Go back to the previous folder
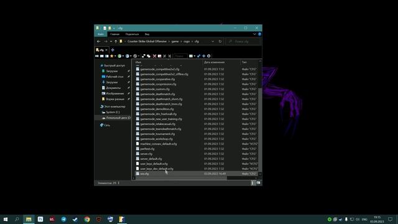Viewport: 398px width, 224px height. [99, 42]
